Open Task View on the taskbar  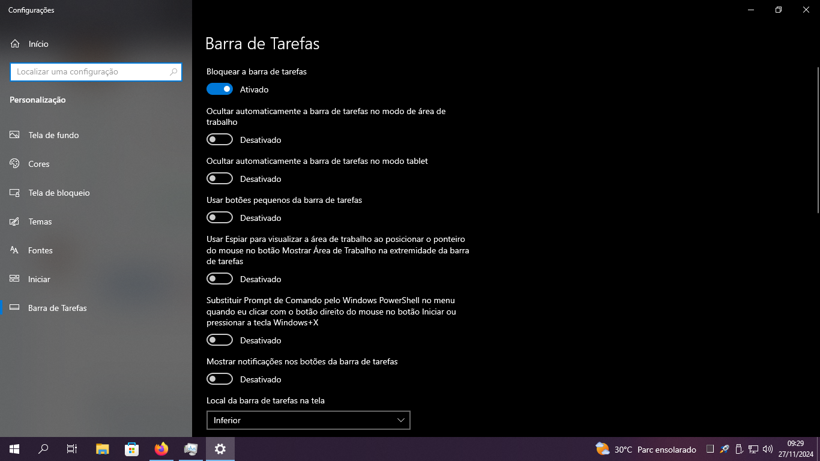pyautogui.click(x=72, y=449)
